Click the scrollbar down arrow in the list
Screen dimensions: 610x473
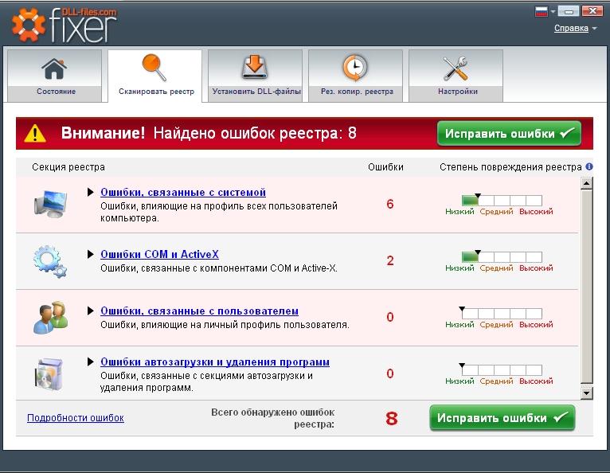pos(587,393)
